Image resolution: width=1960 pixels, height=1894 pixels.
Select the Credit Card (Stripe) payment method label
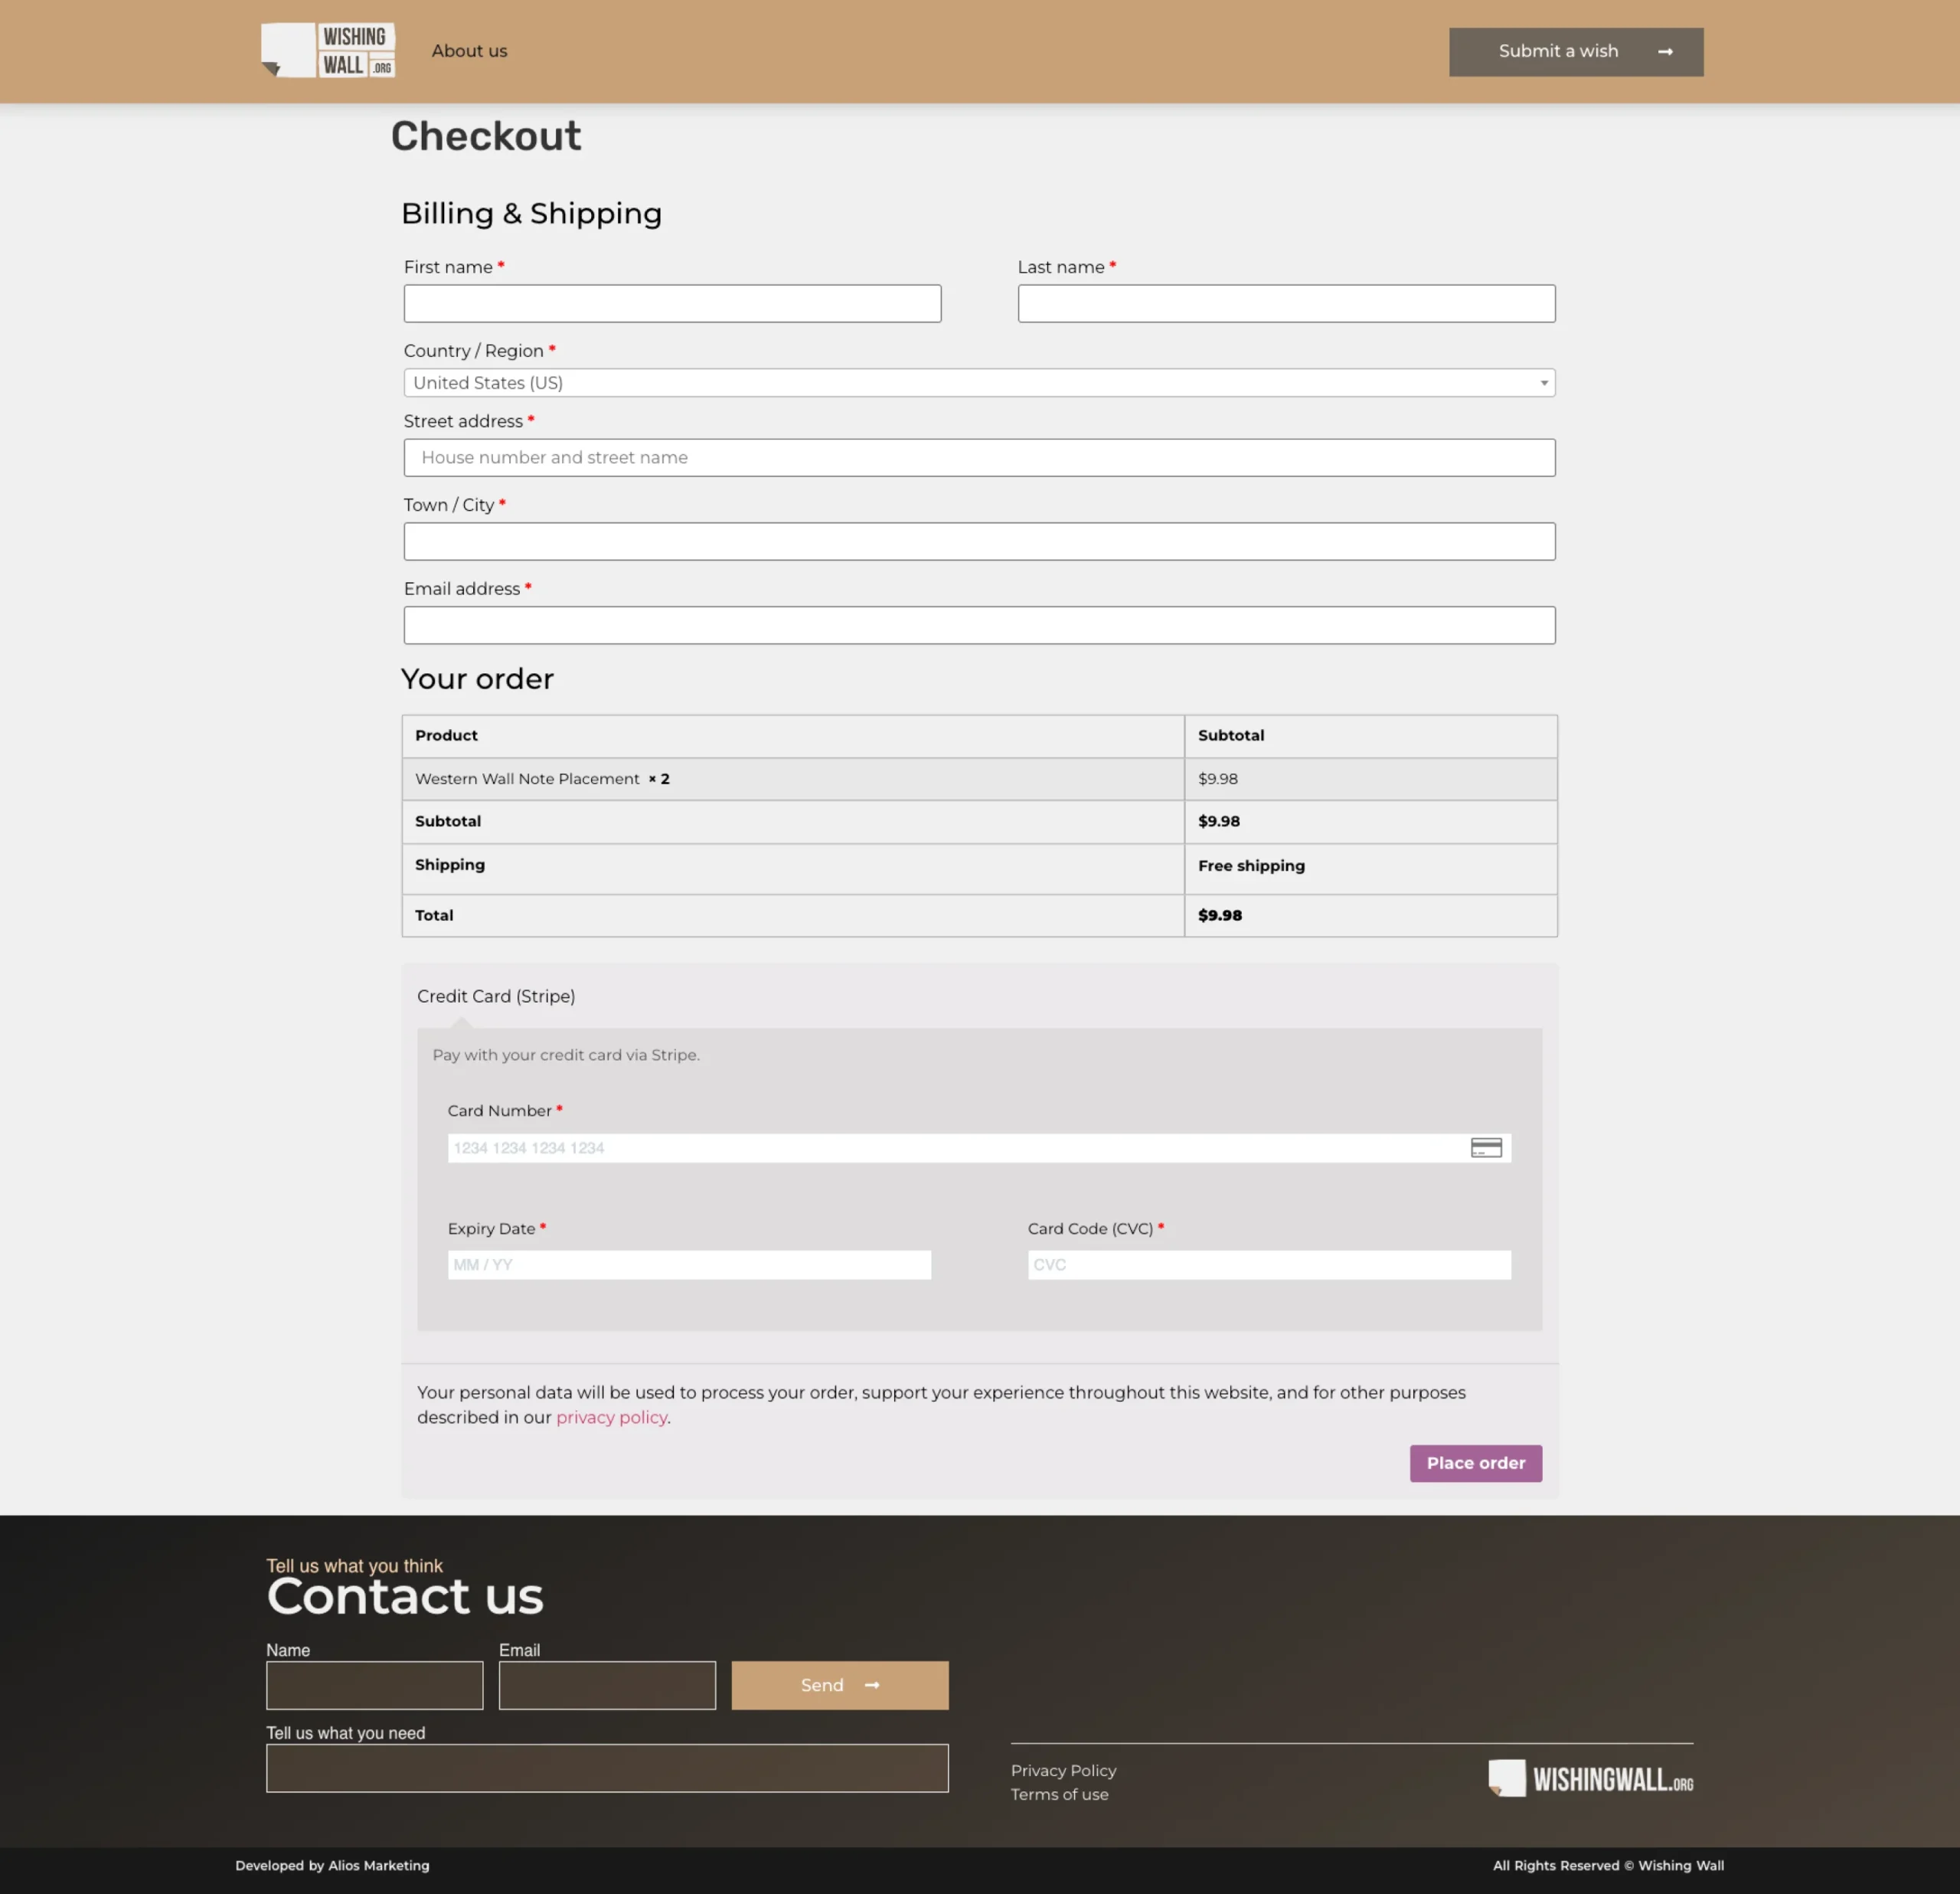[496, 996]
